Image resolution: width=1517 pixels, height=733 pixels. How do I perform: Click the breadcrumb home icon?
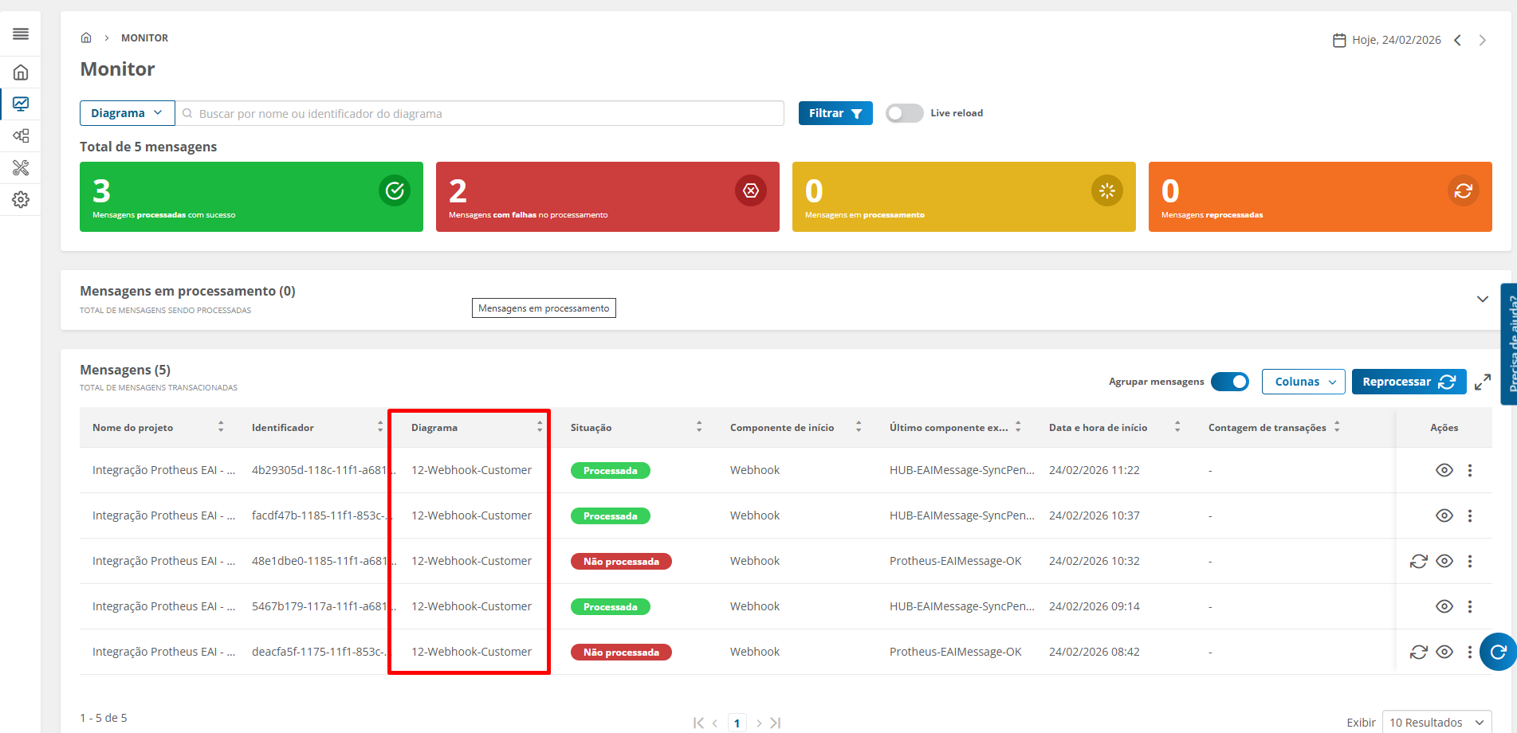pyautogui.click(x=86, y=37)
